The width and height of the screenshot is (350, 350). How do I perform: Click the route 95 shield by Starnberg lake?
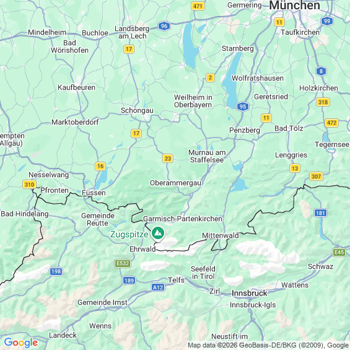pos(243,107)
